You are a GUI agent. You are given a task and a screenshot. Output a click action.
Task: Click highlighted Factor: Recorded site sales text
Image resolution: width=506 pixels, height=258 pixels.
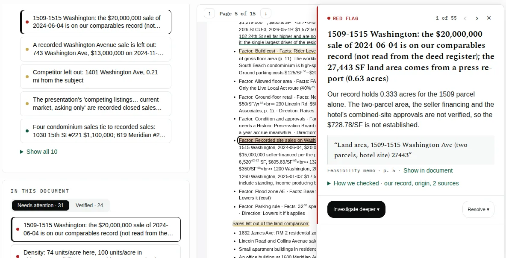pyautogui.click(x=277, y=140)
